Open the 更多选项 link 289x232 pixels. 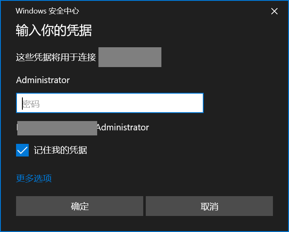tap(34, 178)
